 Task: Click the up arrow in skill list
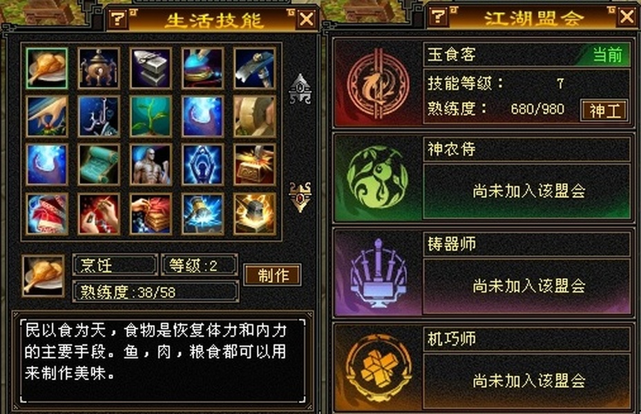pos(300,88)
